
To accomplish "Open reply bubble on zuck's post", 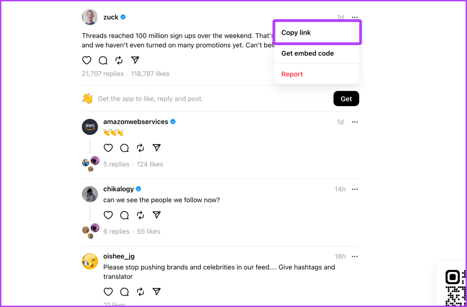I will pyautogui.click(x=103, y=60).
